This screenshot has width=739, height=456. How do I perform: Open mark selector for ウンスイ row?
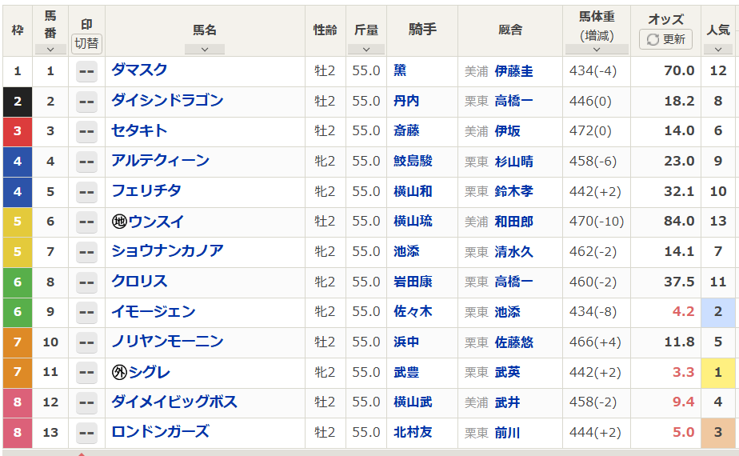point(86,222)
